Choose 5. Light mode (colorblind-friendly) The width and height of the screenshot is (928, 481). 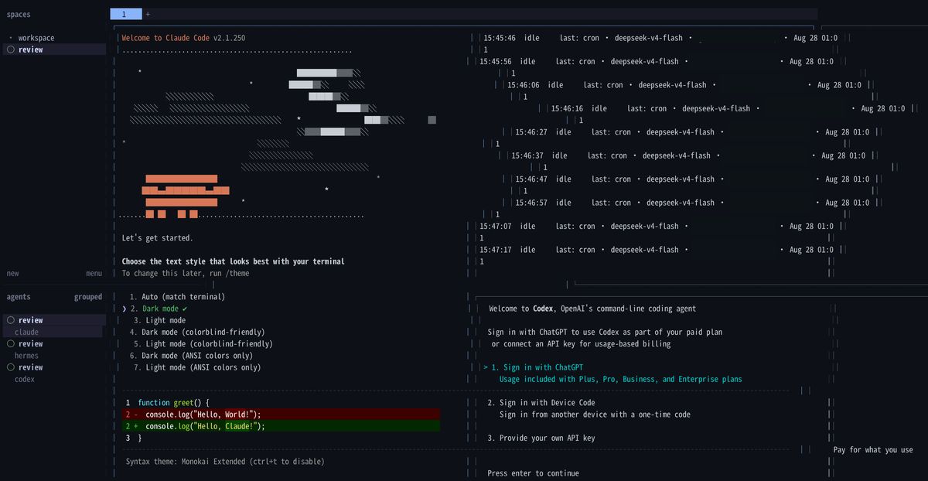pos(203,344)
